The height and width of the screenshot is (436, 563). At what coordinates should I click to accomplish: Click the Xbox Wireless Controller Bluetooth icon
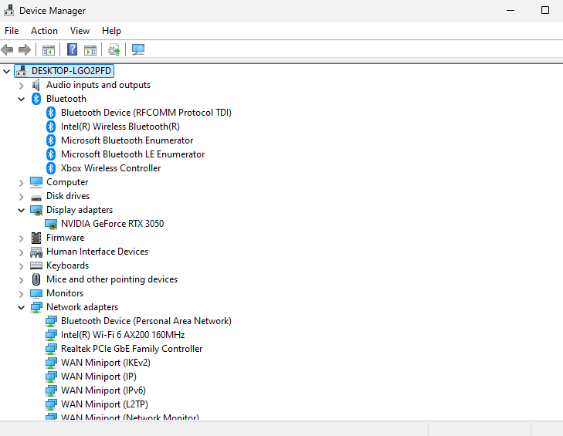tap(51, 168)
